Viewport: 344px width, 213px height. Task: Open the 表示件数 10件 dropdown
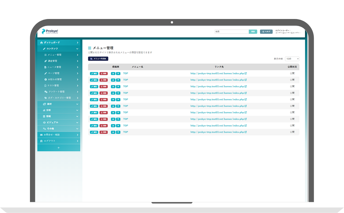point(292,59)
